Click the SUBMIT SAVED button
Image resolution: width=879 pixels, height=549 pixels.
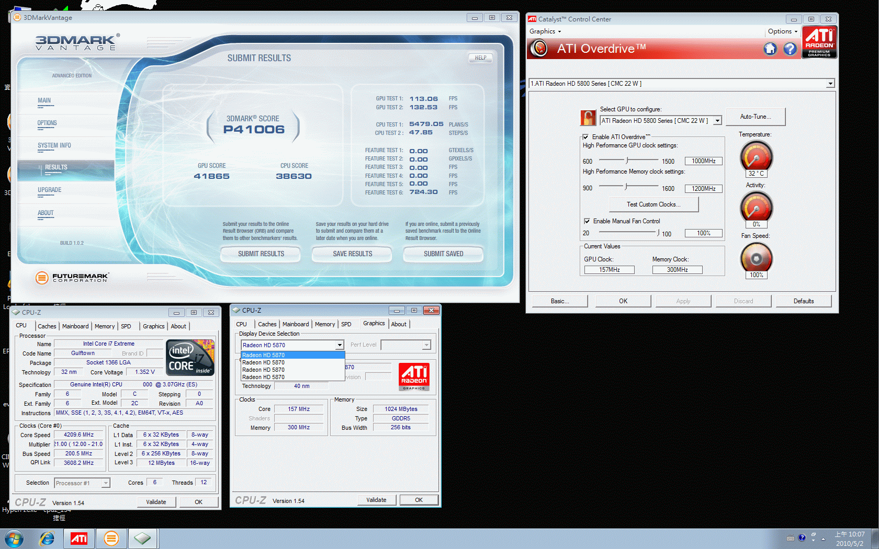(x=443, y=254)
